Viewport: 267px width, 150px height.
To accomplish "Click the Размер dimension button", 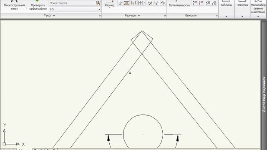I will tap(109, 4).
